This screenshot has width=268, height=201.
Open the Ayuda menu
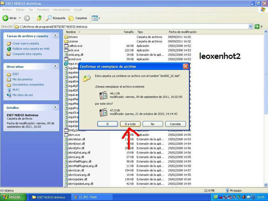coord(78,10)
